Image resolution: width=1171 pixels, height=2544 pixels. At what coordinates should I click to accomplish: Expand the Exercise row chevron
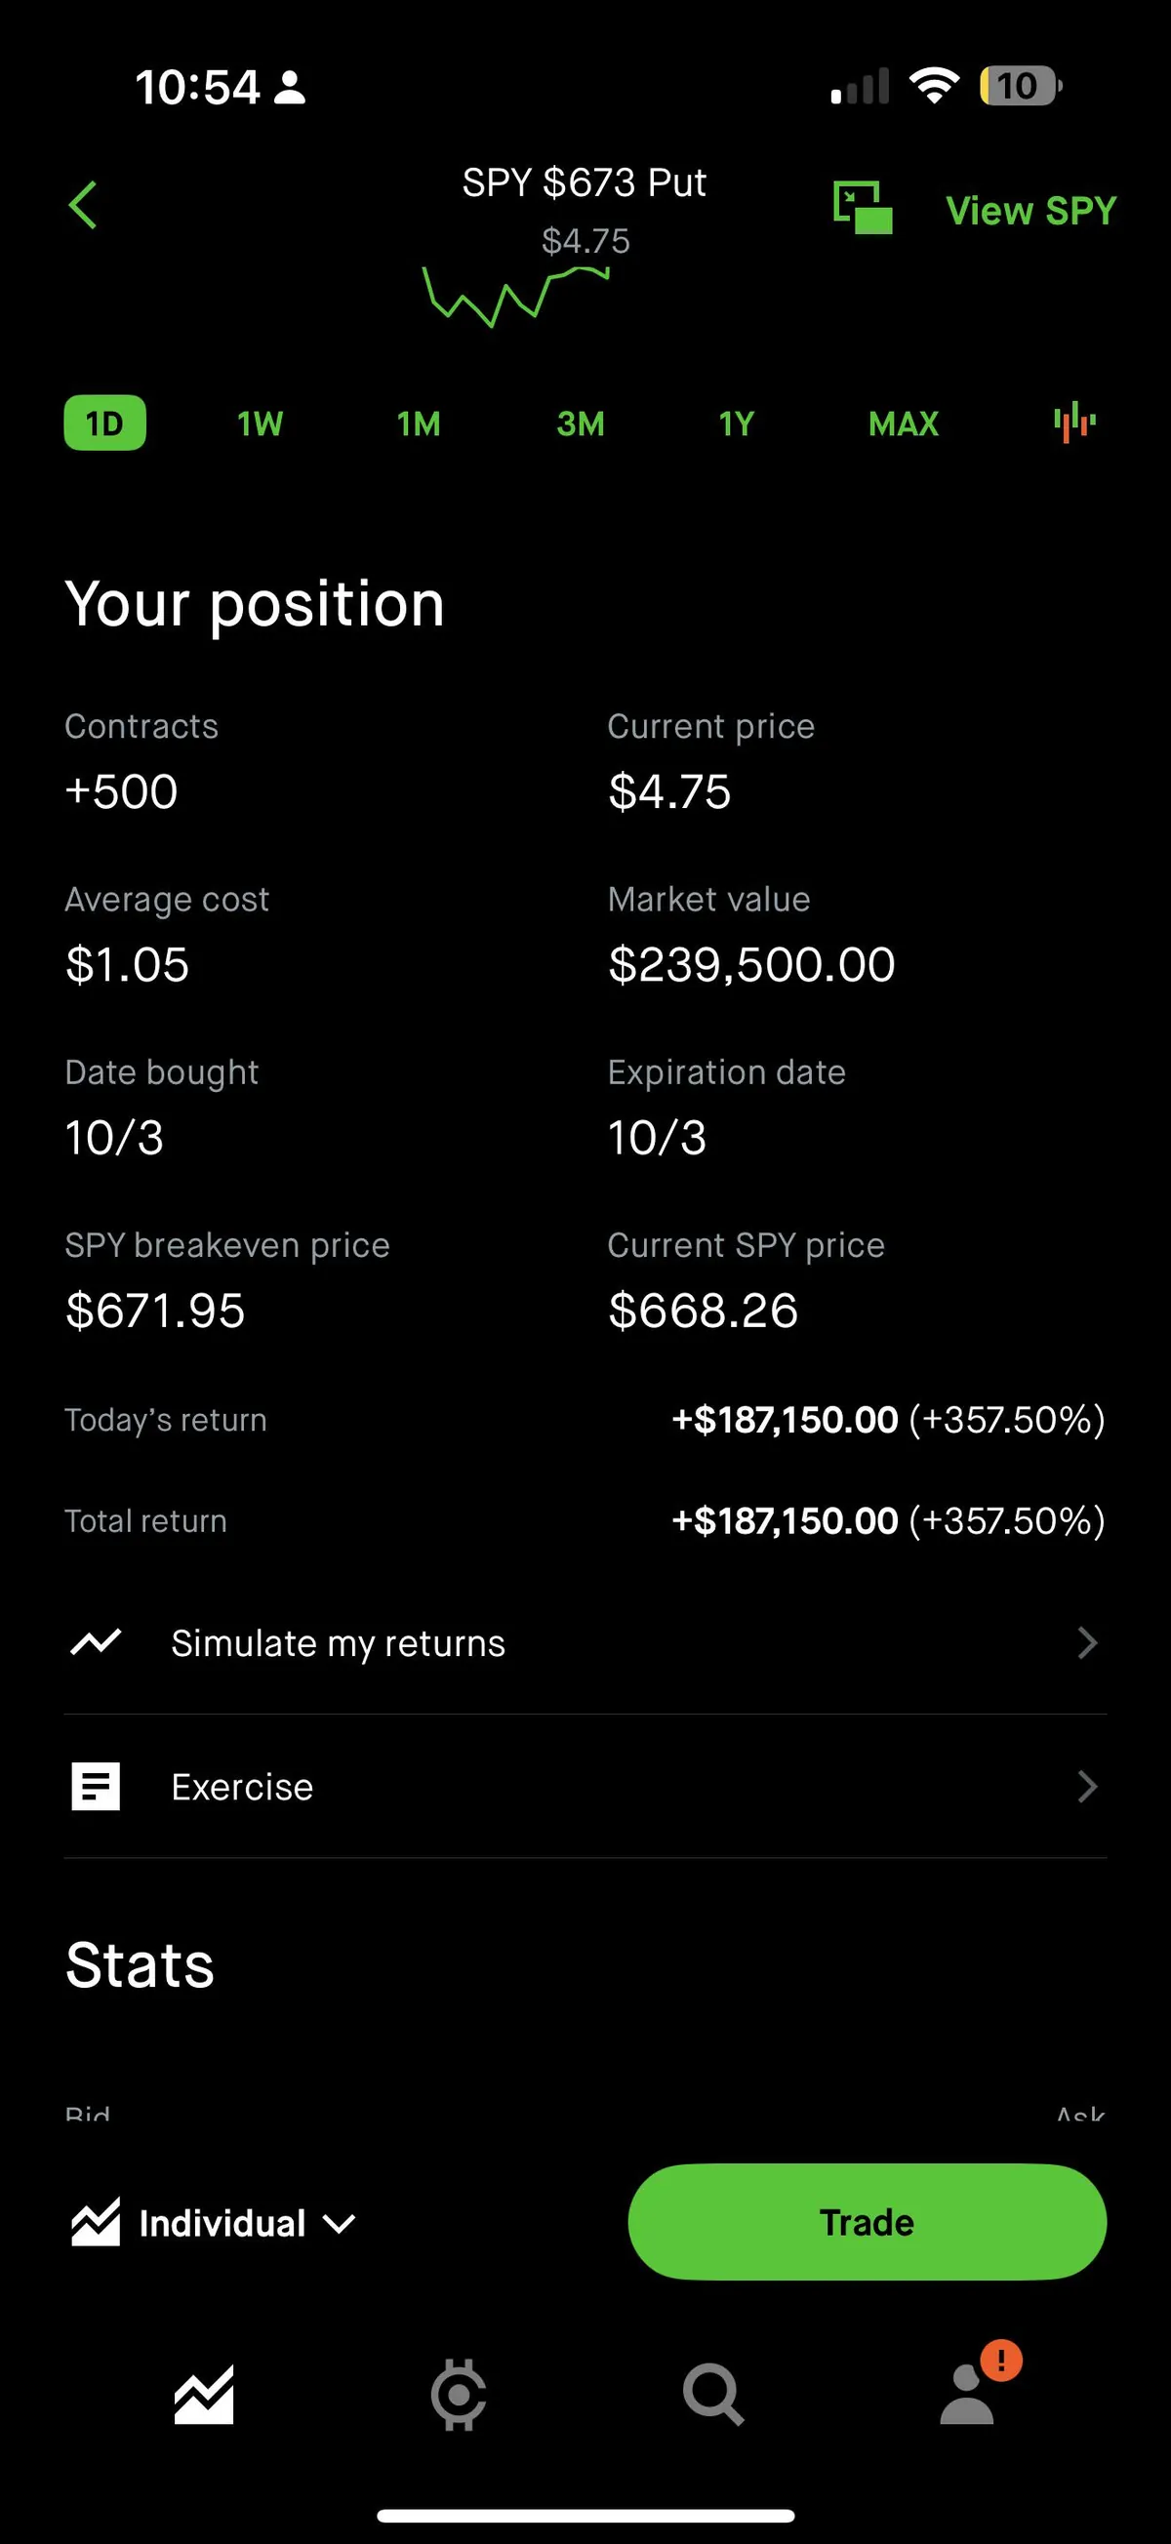(x=1087, y=1787)
